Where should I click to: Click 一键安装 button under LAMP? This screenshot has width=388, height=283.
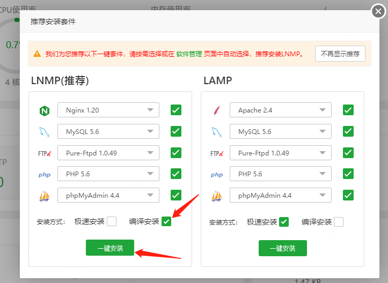pyautogui.click(x=283, y=248)
